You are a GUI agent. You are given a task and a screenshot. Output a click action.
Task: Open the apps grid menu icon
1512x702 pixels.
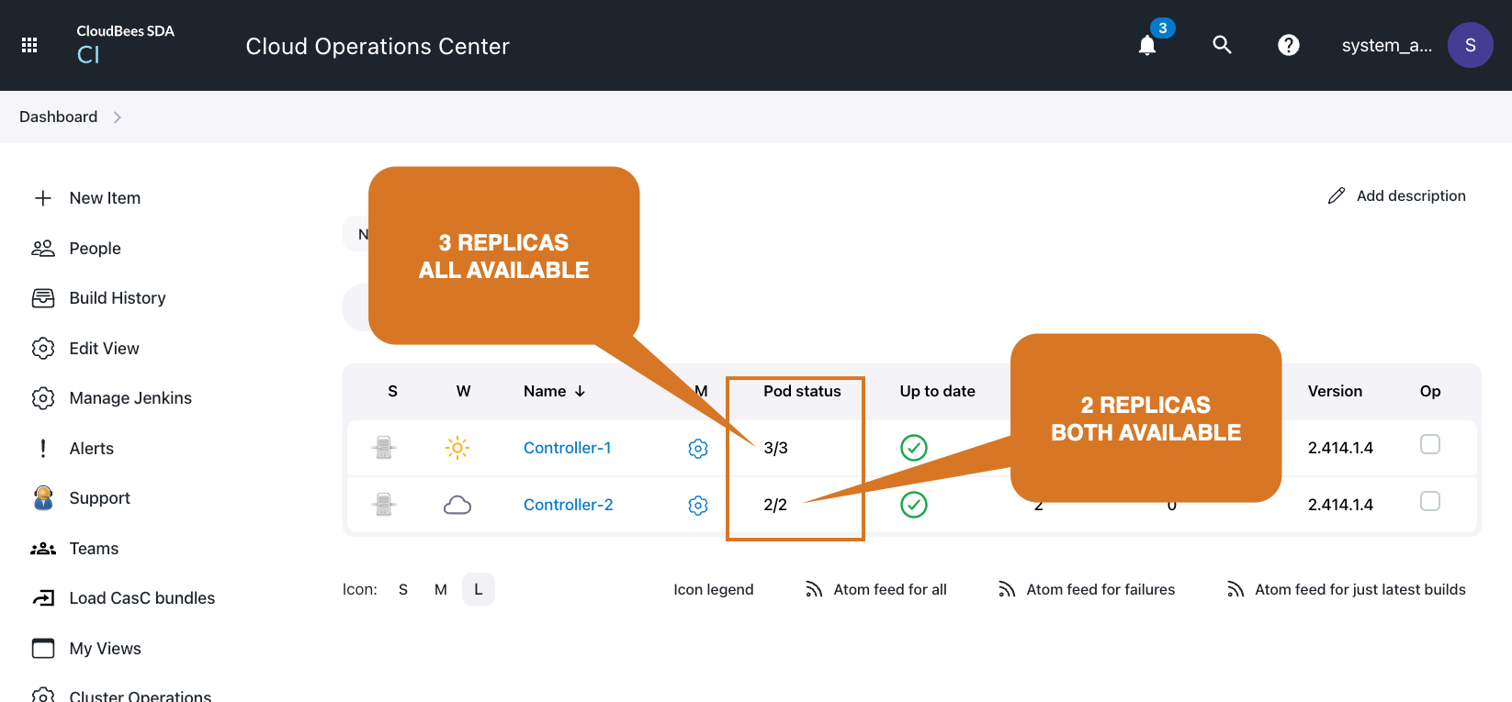[29, 45]
